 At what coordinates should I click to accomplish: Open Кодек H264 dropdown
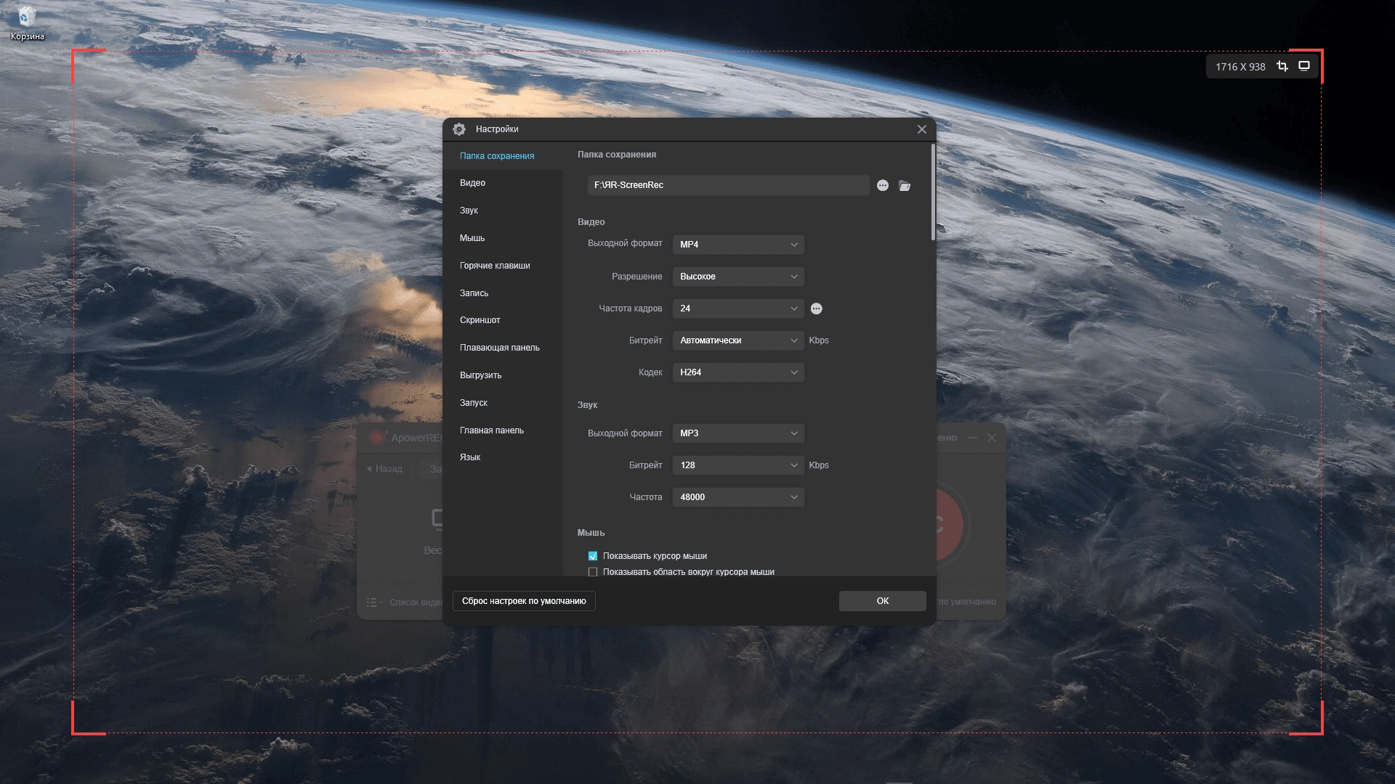pyautogui.click(x=738, y=372)
